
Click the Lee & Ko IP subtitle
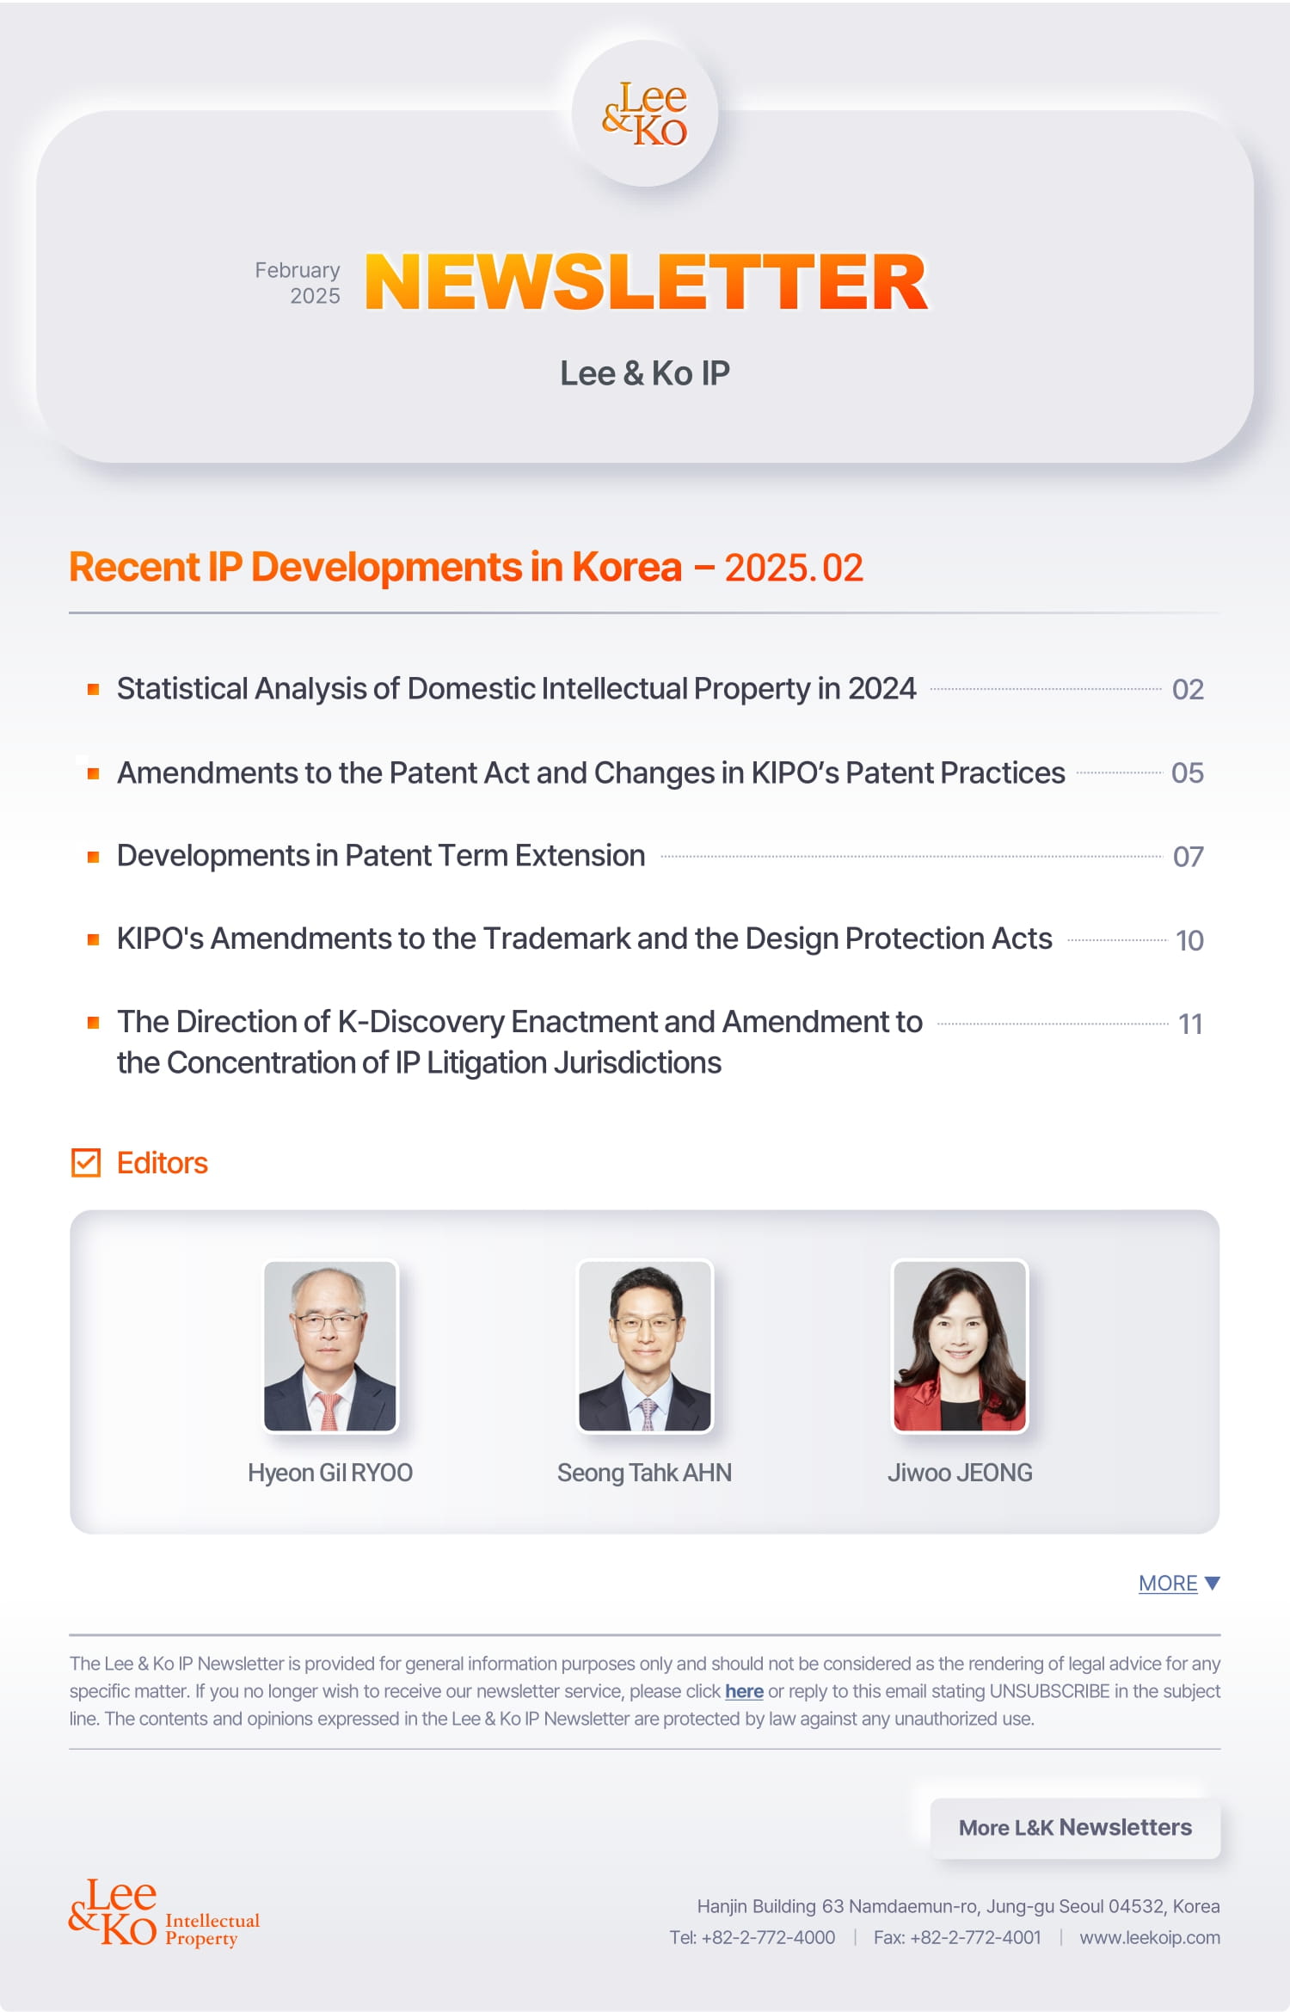pos(645,373)
